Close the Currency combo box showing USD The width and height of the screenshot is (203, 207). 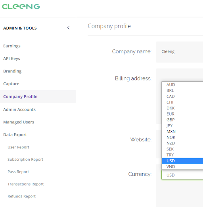point(182,175)
